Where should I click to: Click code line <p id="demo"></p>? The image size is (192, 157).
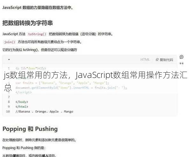31,68
